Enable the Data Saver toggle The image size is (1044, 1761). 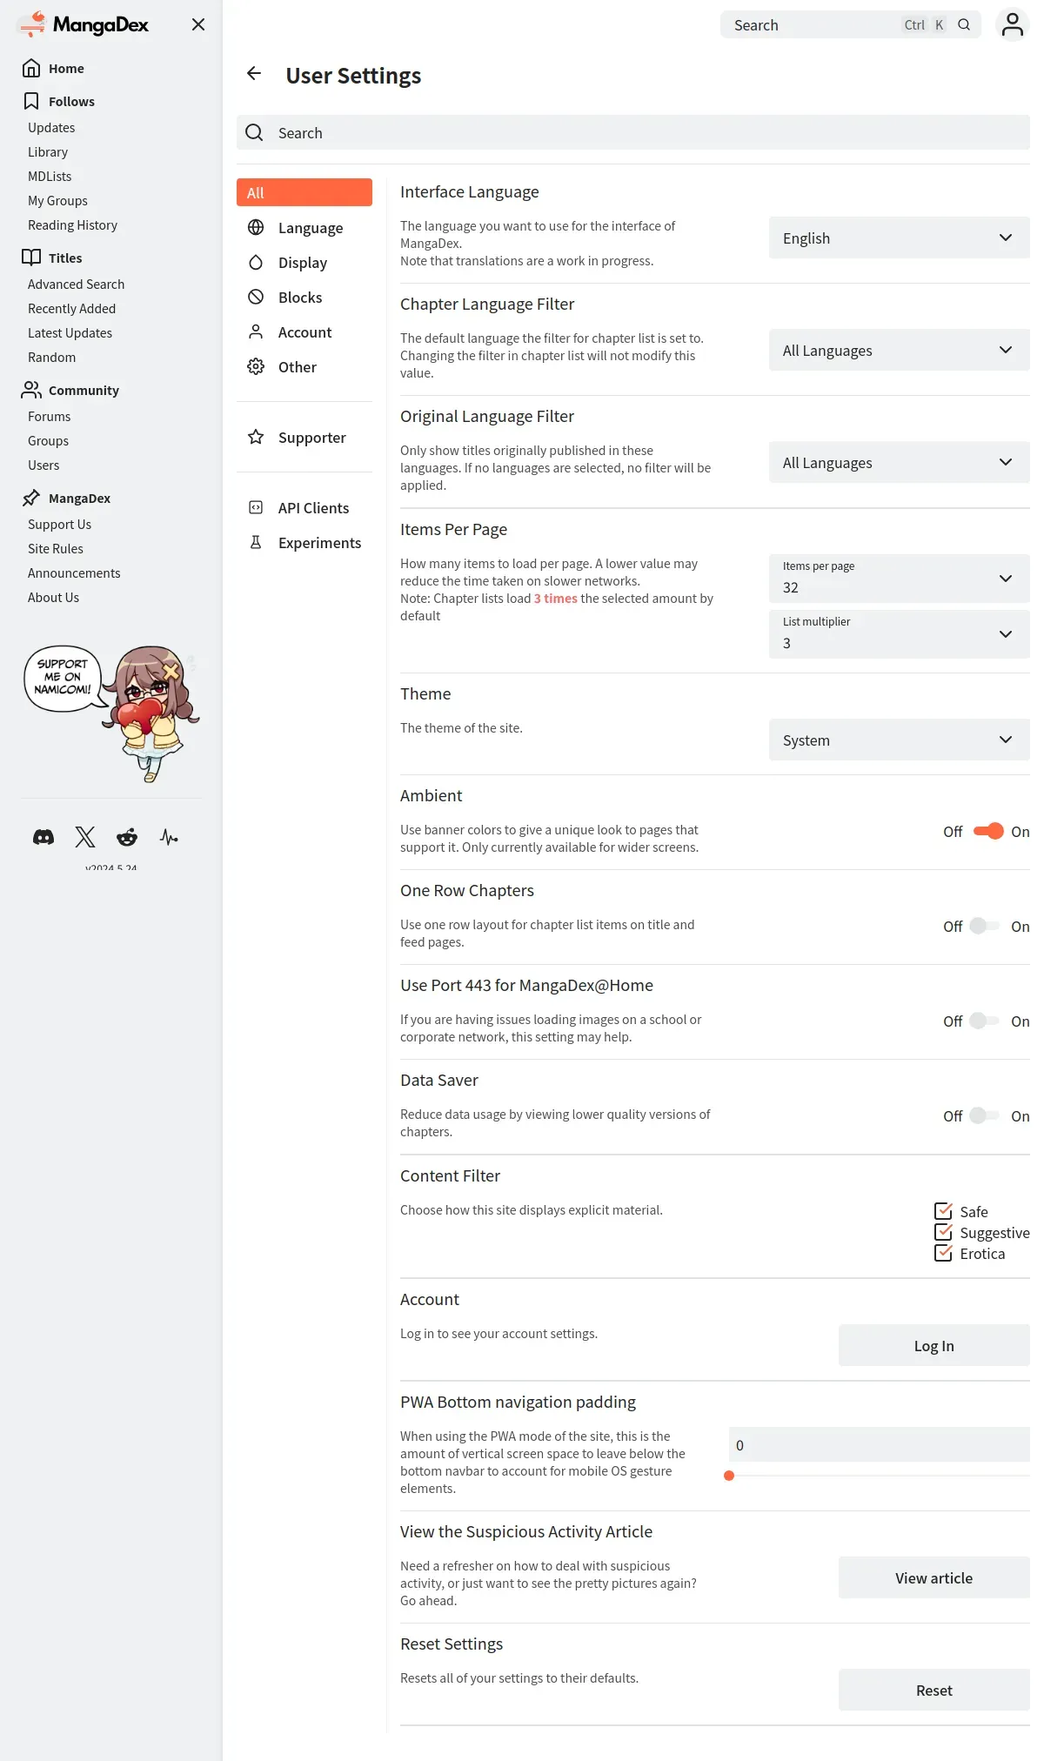coord(985,1115)
